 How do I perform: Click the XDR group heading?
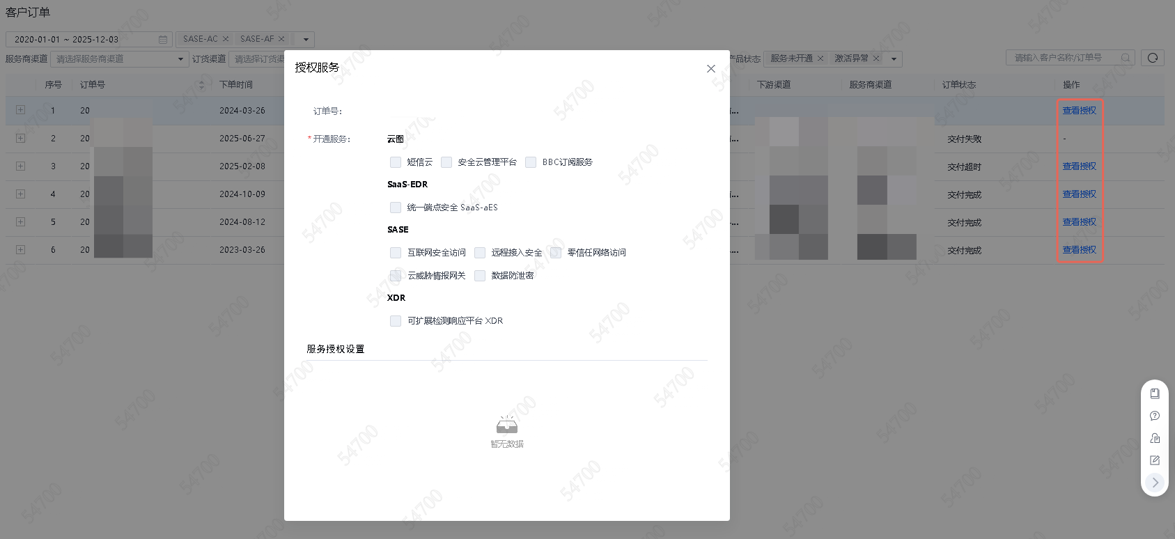coord(396,298)
